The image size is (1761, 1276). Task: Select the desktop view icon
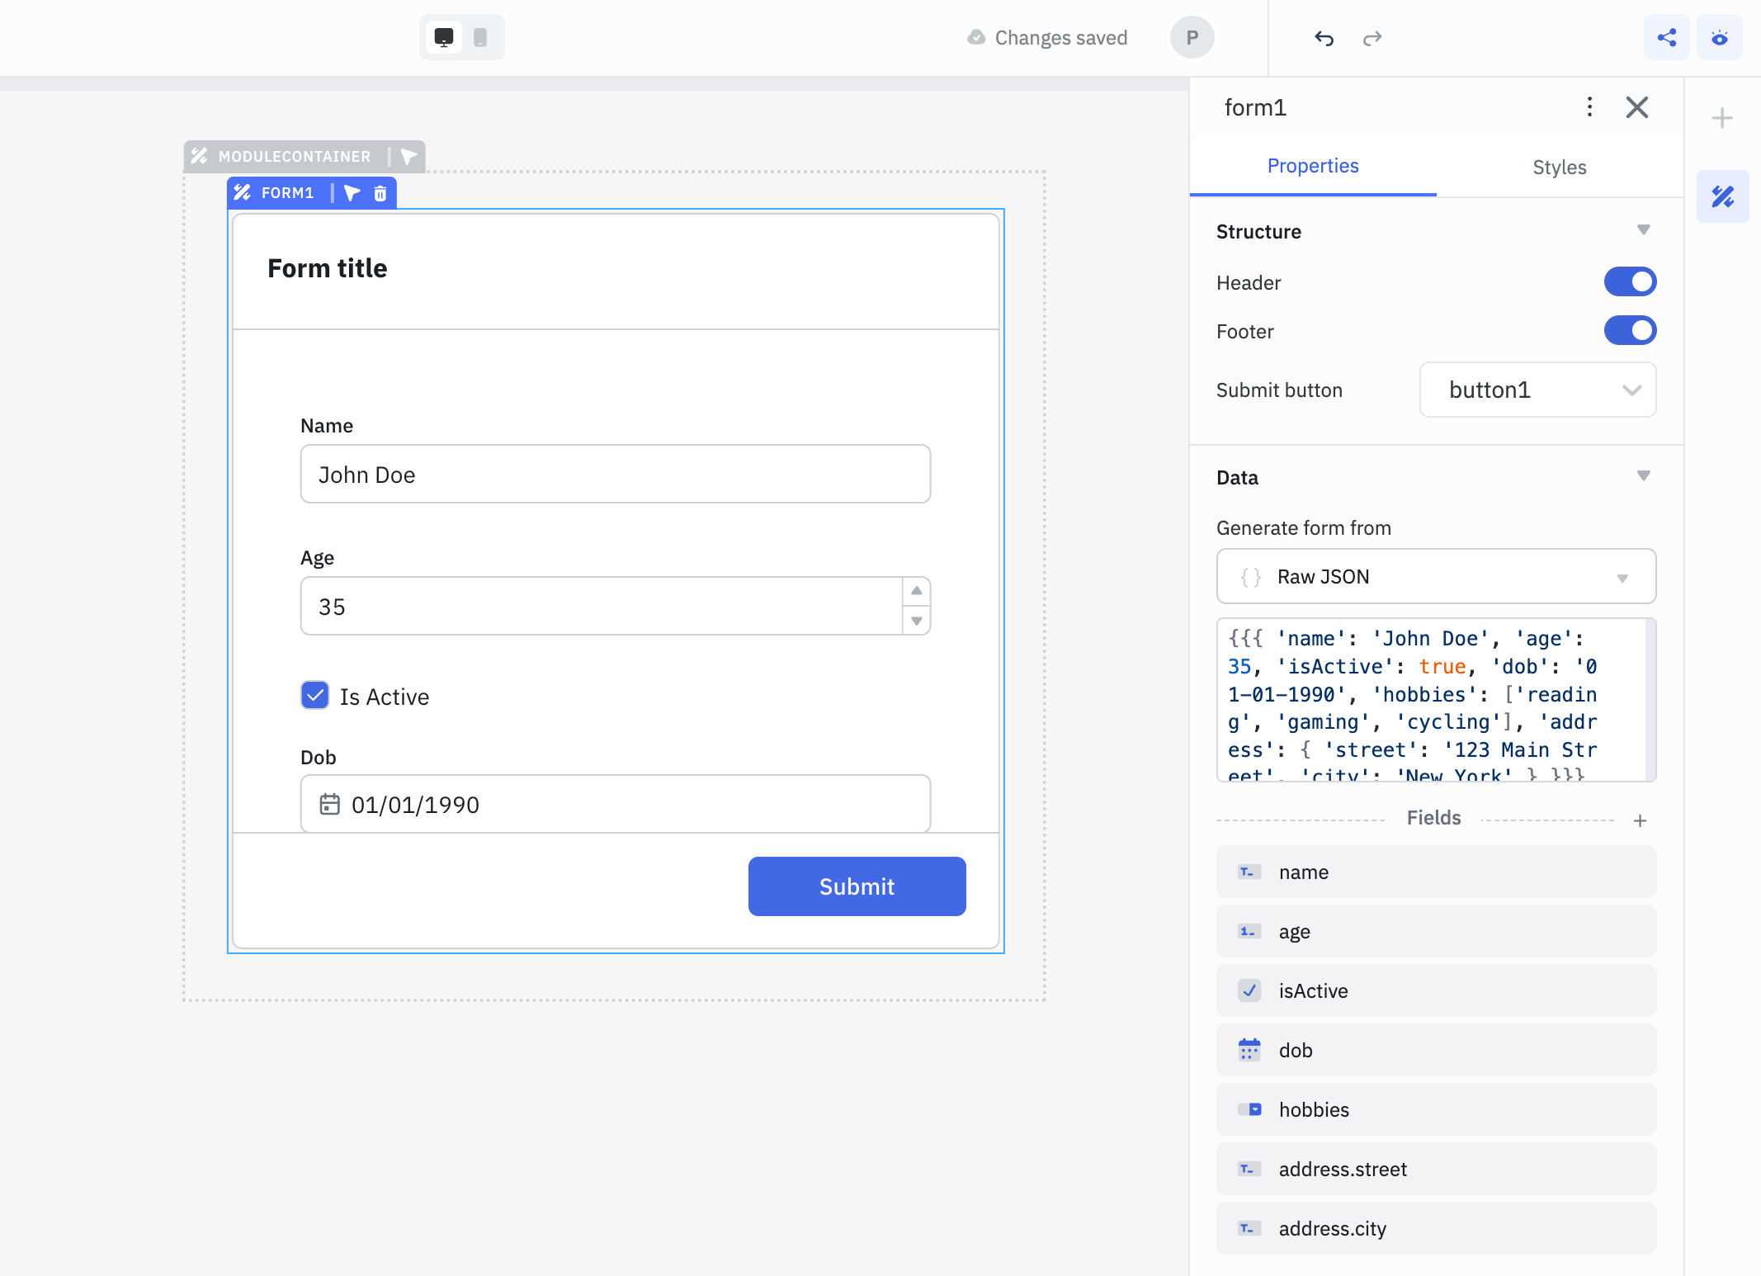[444, 37]
